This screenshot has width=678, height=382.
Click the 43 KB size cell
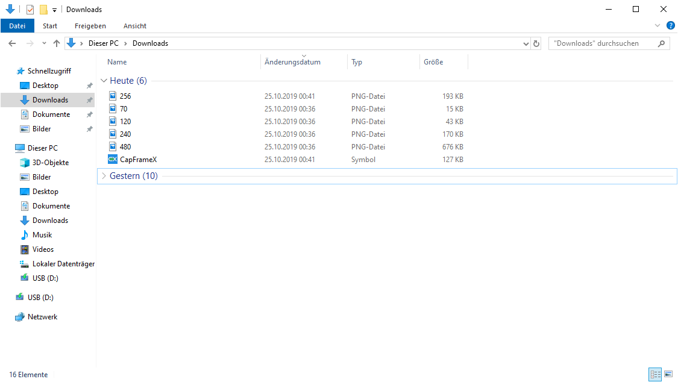pyautogui.click(x=454, y=122)
